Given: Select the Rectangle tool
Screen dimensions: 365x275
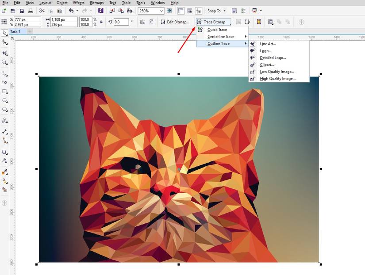Looking at the screenshot, I should [5, 92].
